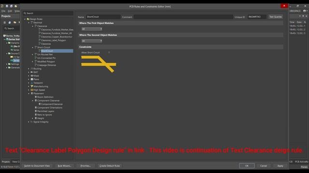Viewport: 309px width, 173px height.
Task: Click Create Default Rules button
Action: pyautogui.click(x=110, y=166)
